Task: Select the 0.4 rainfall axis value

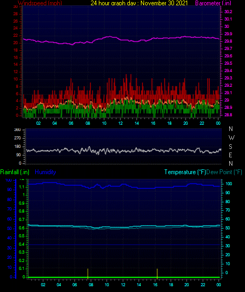Action: coord(22,244)
